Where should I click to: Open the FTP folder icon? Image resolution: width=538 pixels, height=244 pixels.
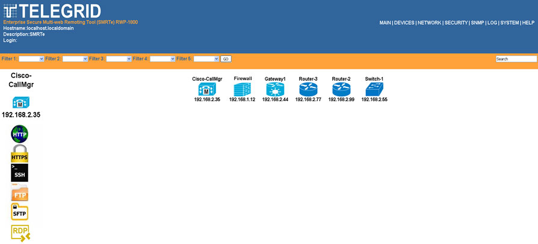click(19, 192)
